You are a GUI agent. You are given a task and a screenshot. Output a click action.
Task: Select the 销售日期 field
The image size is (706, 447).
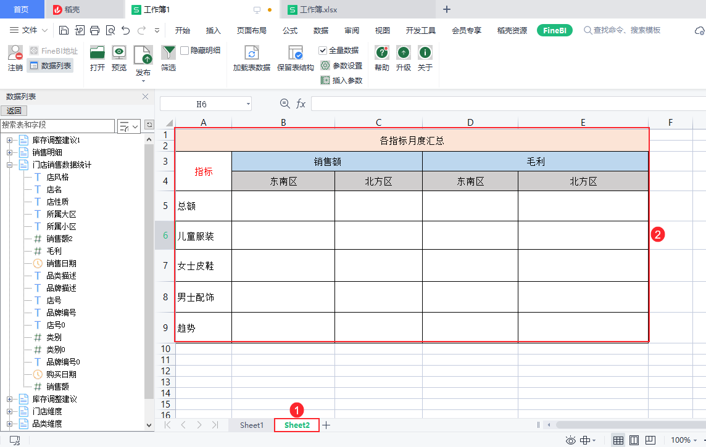click(61, 263)
